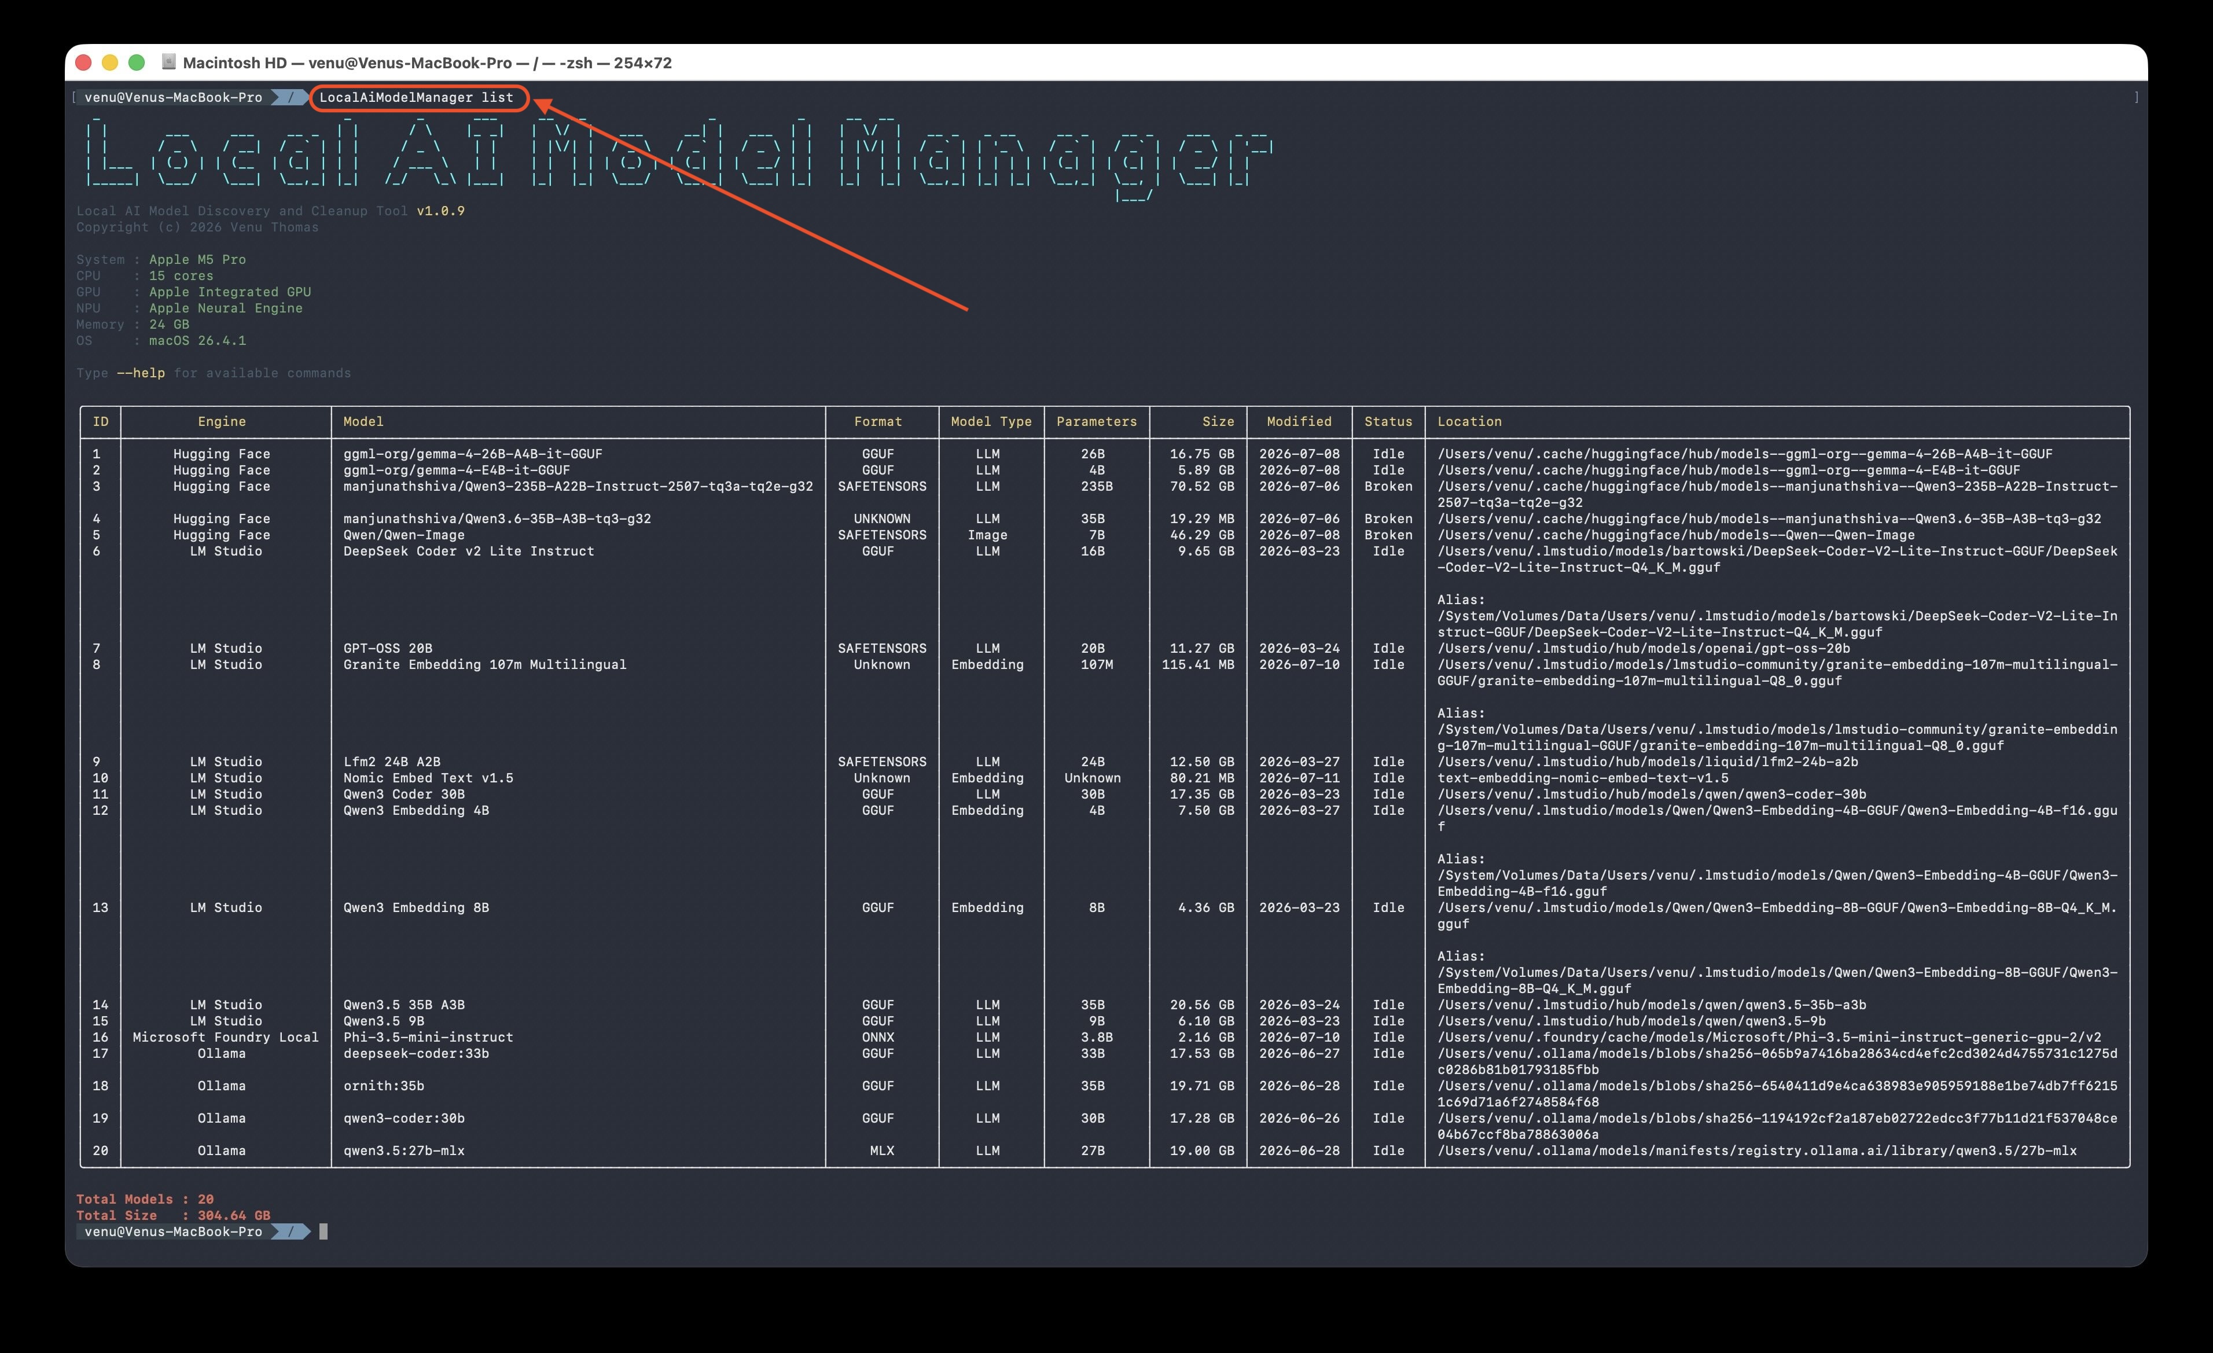Click the 'macOS 26.4.1' OS value
Viewport: 2213px width, 1353px height.
pyautogui.click(x=197, y=340)
